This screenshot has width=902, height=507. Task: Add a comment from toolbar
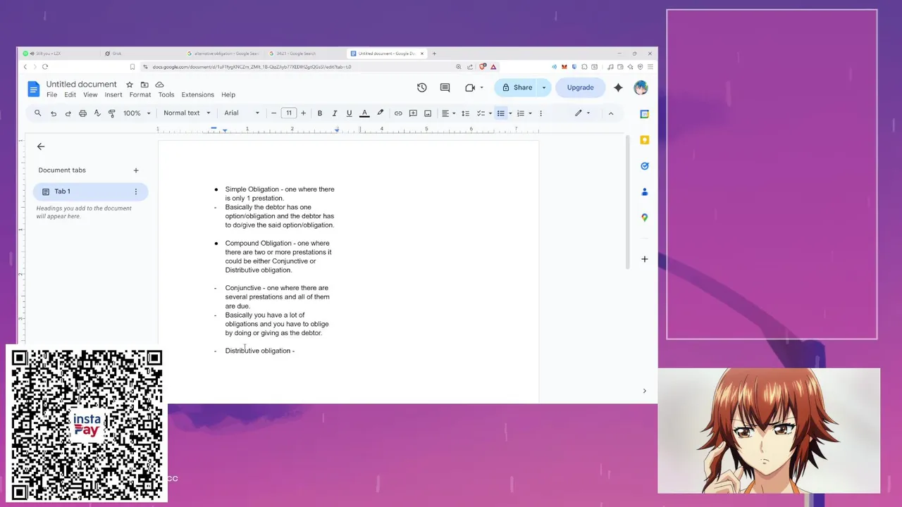pos(413,113)
